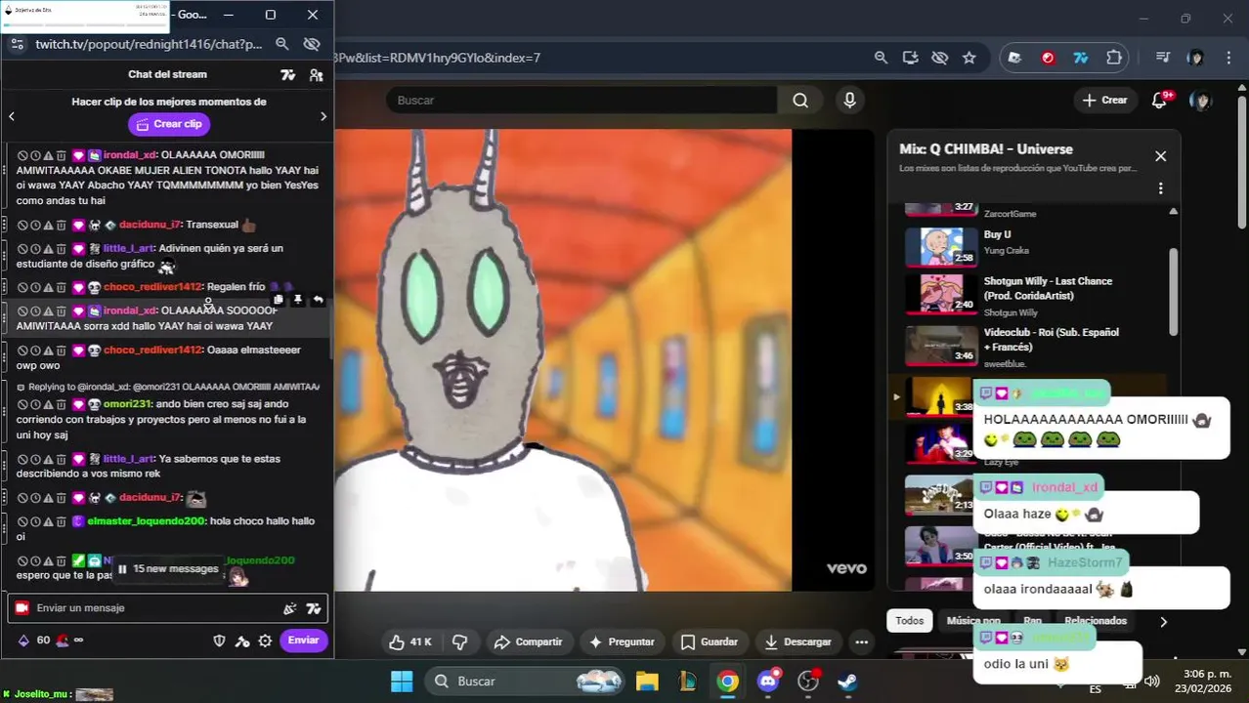Click YouTube Buscar search field
1249x703 pixels.
pyautogui.click(x=581, y=101)
